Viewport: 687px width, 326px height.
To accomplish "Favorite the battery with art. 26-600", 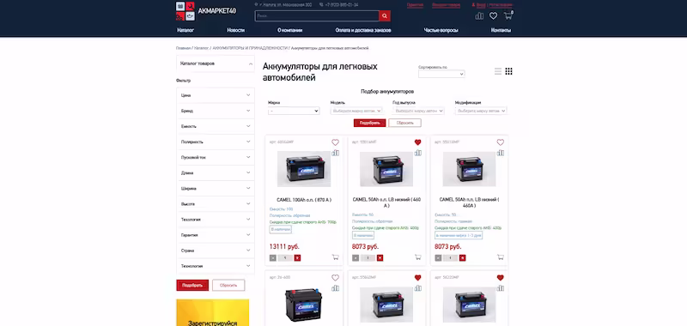I will (335, 277).
